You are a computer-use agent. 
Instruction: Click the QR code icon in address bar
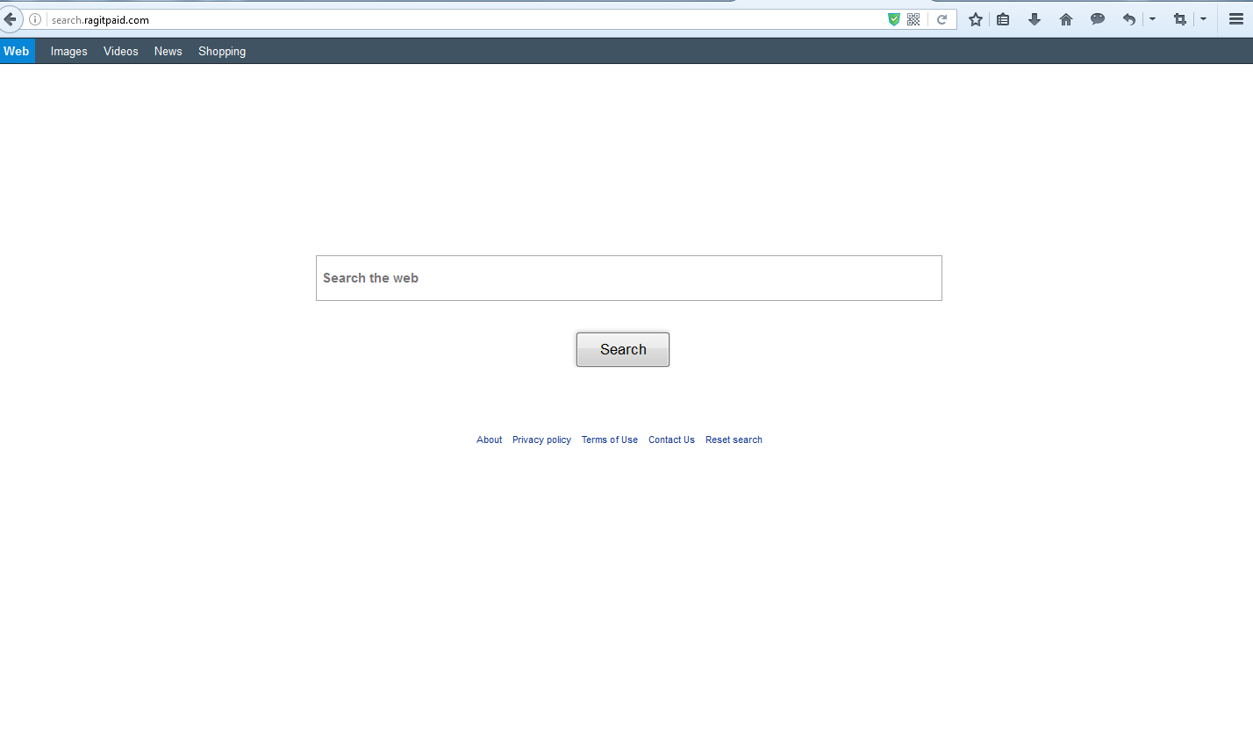pos(913,19)
